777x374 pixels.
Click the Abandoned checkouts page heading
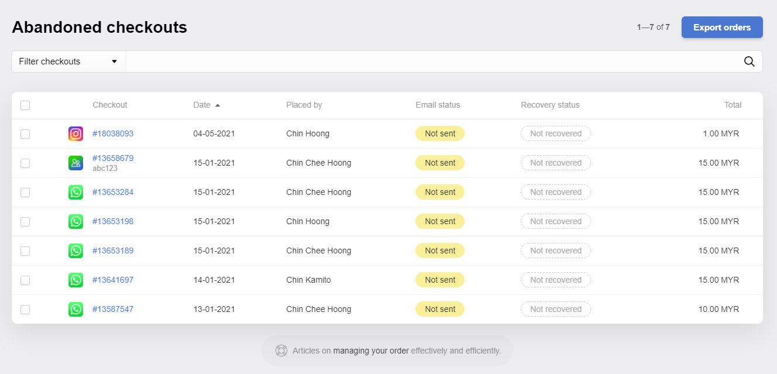[99, 27]
